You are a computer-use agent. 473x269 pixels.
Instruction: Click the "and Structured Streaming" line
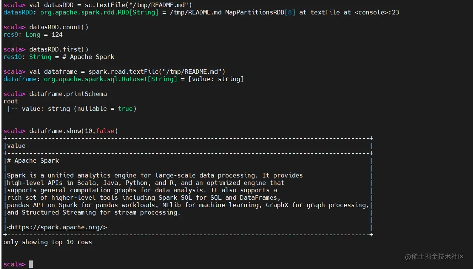[94, 212]
